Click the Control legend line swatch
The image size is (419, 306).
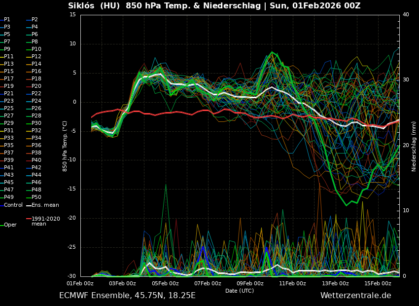point(1,205)
